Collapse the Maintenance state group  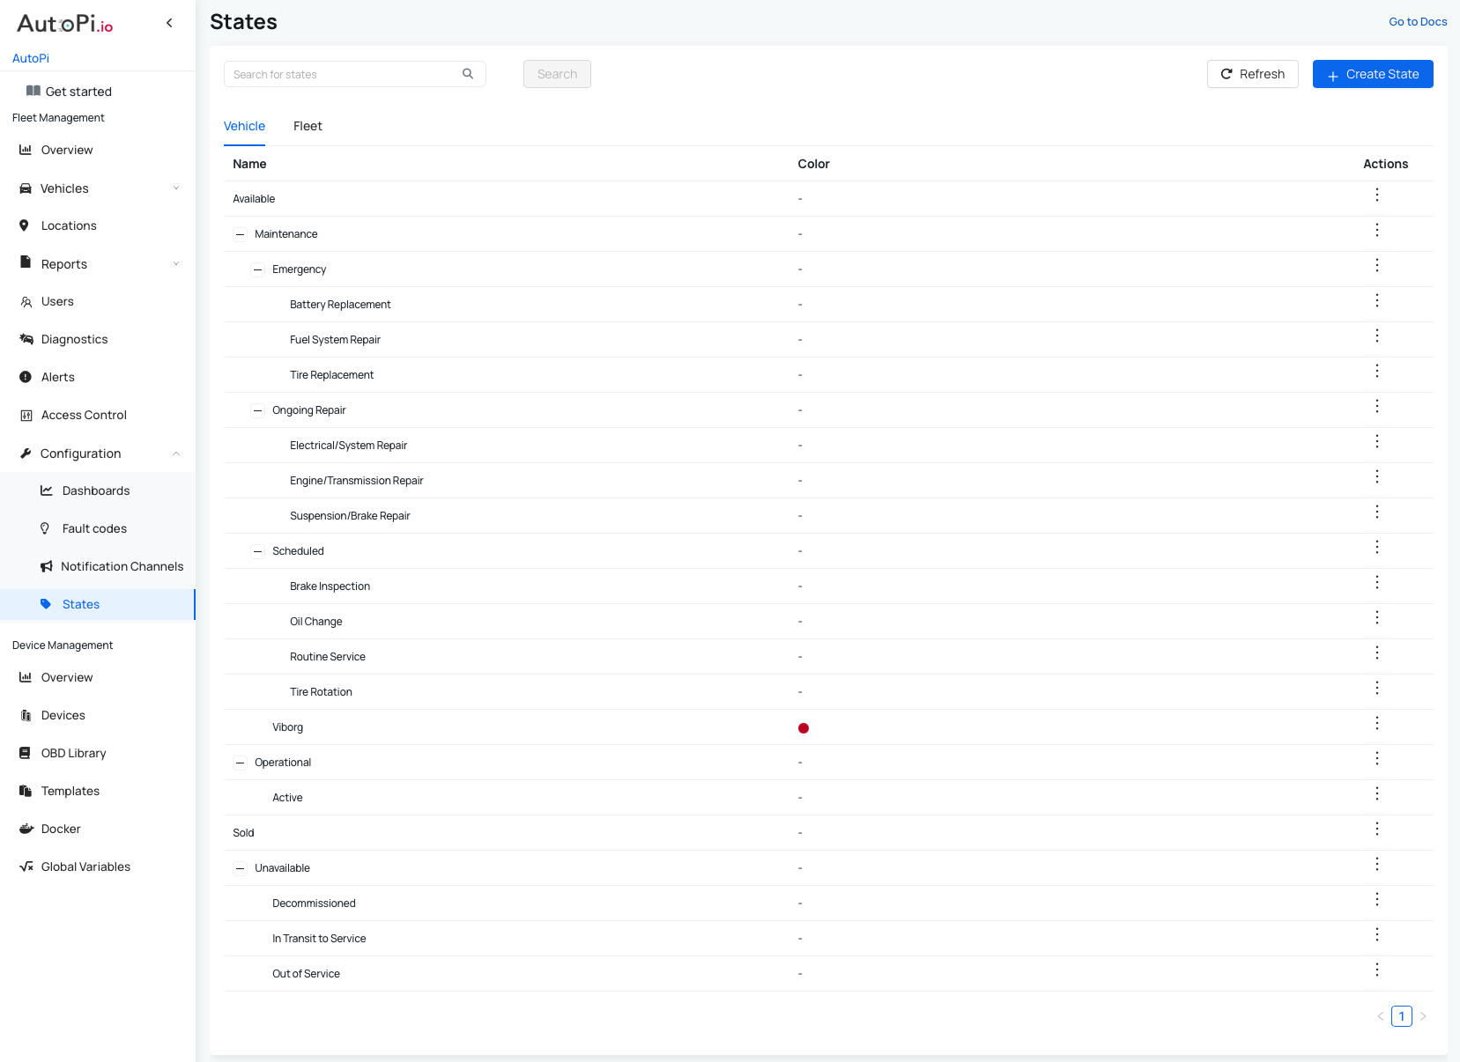coord(240,234)
